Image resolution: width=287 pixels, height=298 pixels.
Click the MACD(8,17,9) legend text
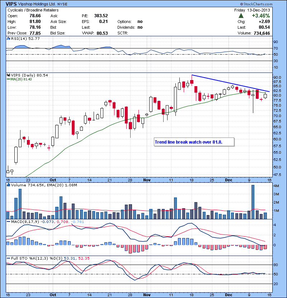pyautogui.click(x=25, y=222)
